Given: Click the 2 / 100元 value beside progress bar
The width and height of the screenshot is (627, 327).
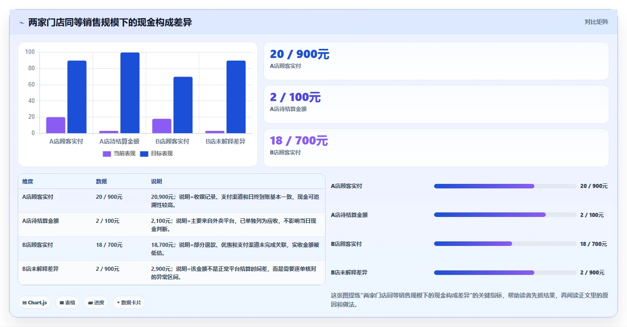Looking at the screenshot, I should [592, 215].
